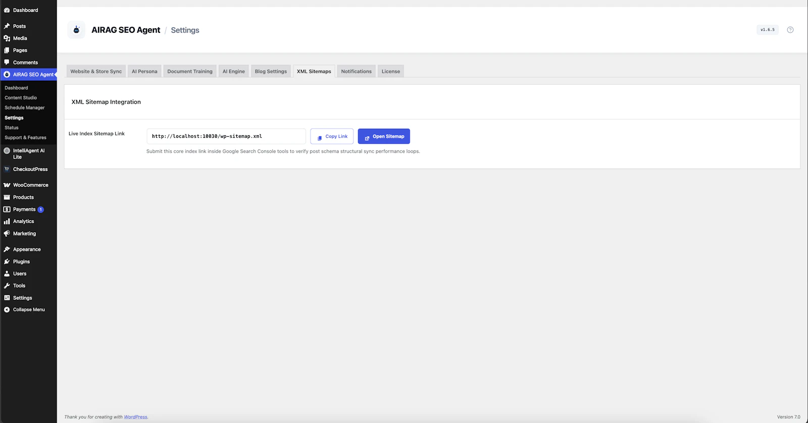Click the Dashboard gauge icon in sidebar
The height and width of the screenshot is (423, 808).
(x=7, y=10)
